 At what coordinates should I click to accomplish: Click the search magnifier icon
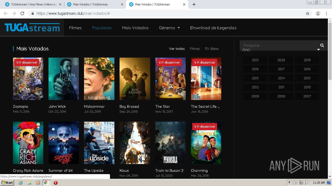tap(322, 45)
